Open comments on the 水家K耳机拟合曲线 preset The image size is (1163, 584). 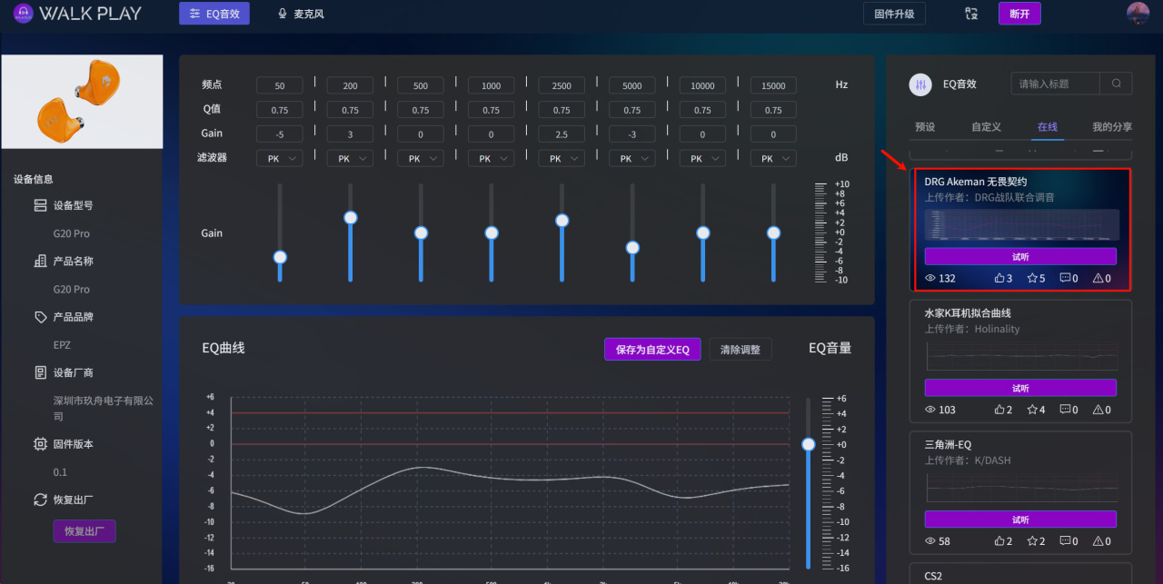click(1065, 410)
